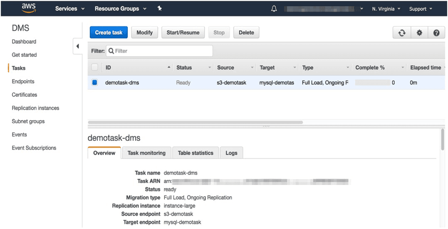Click the Modify button
The width and height of the screenshot is (448, 229).
click(x=145, y=32)
